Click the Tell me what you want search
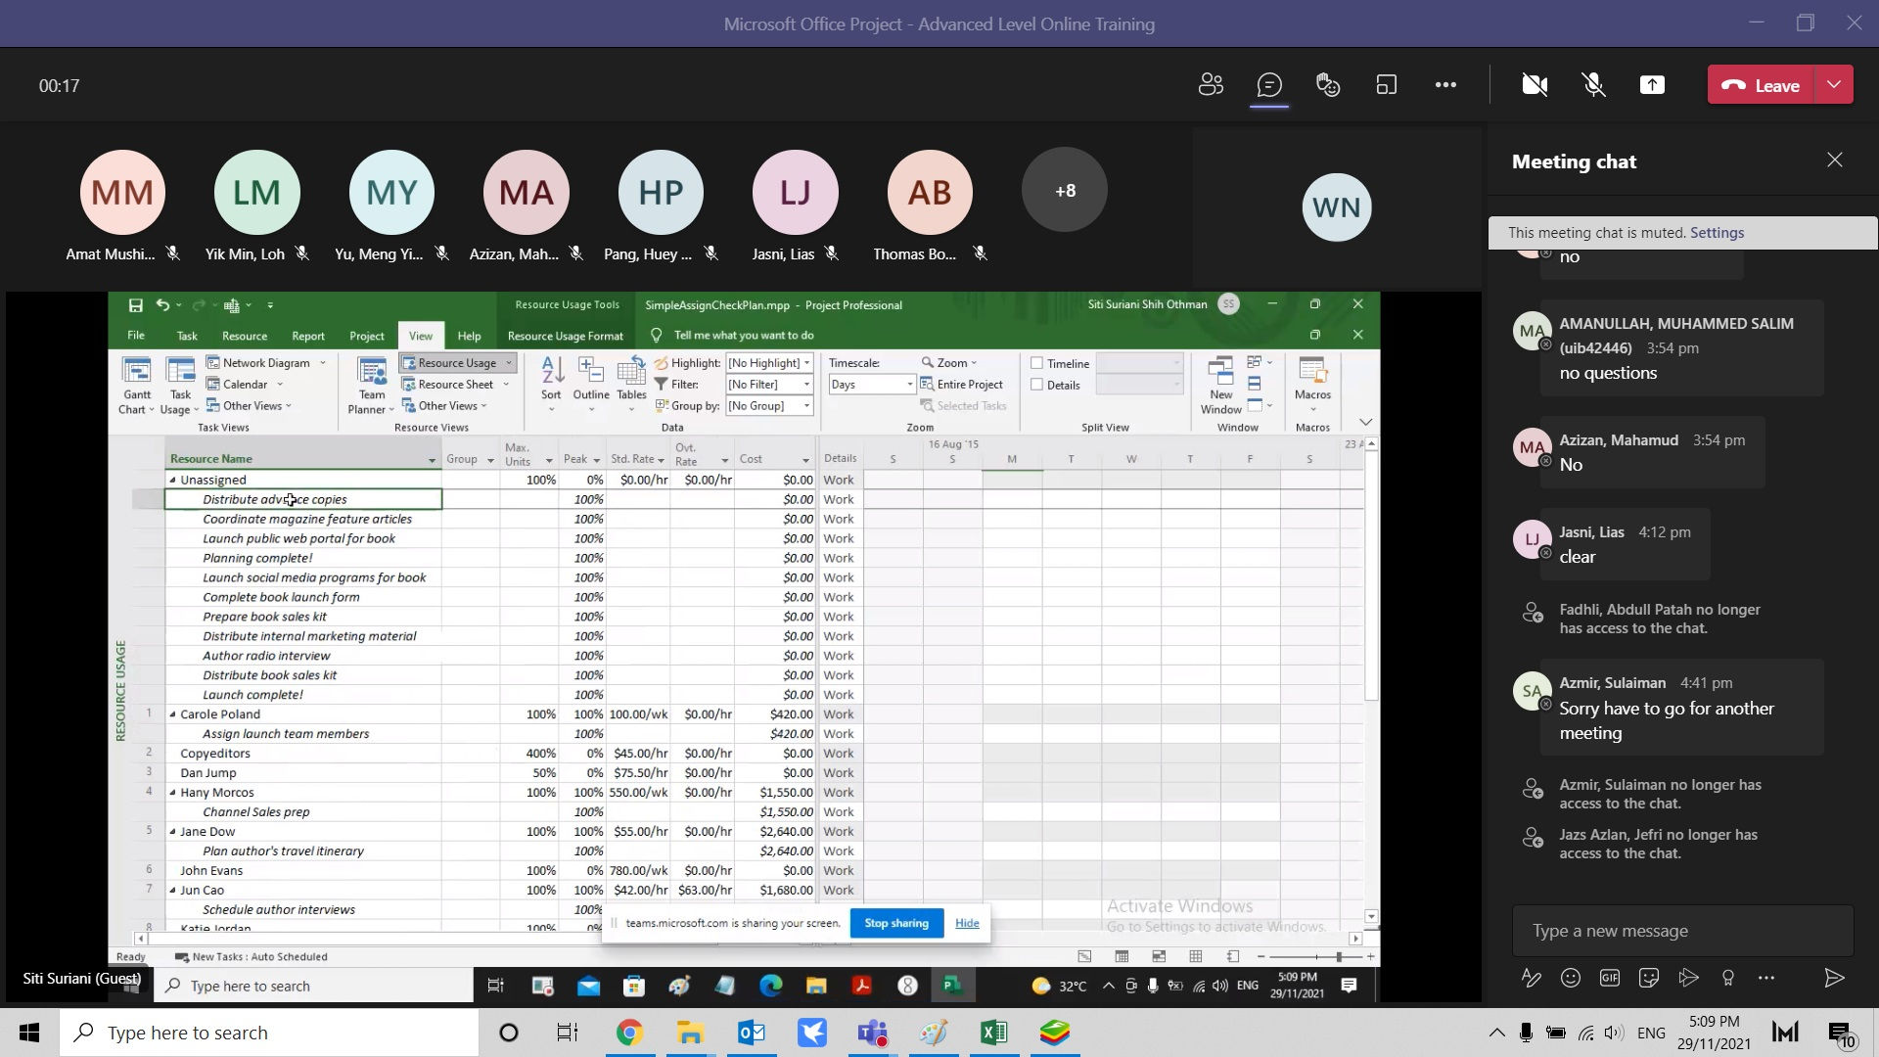The width and height of the screenshot is (1879, 1057). [x=744, y=336]
